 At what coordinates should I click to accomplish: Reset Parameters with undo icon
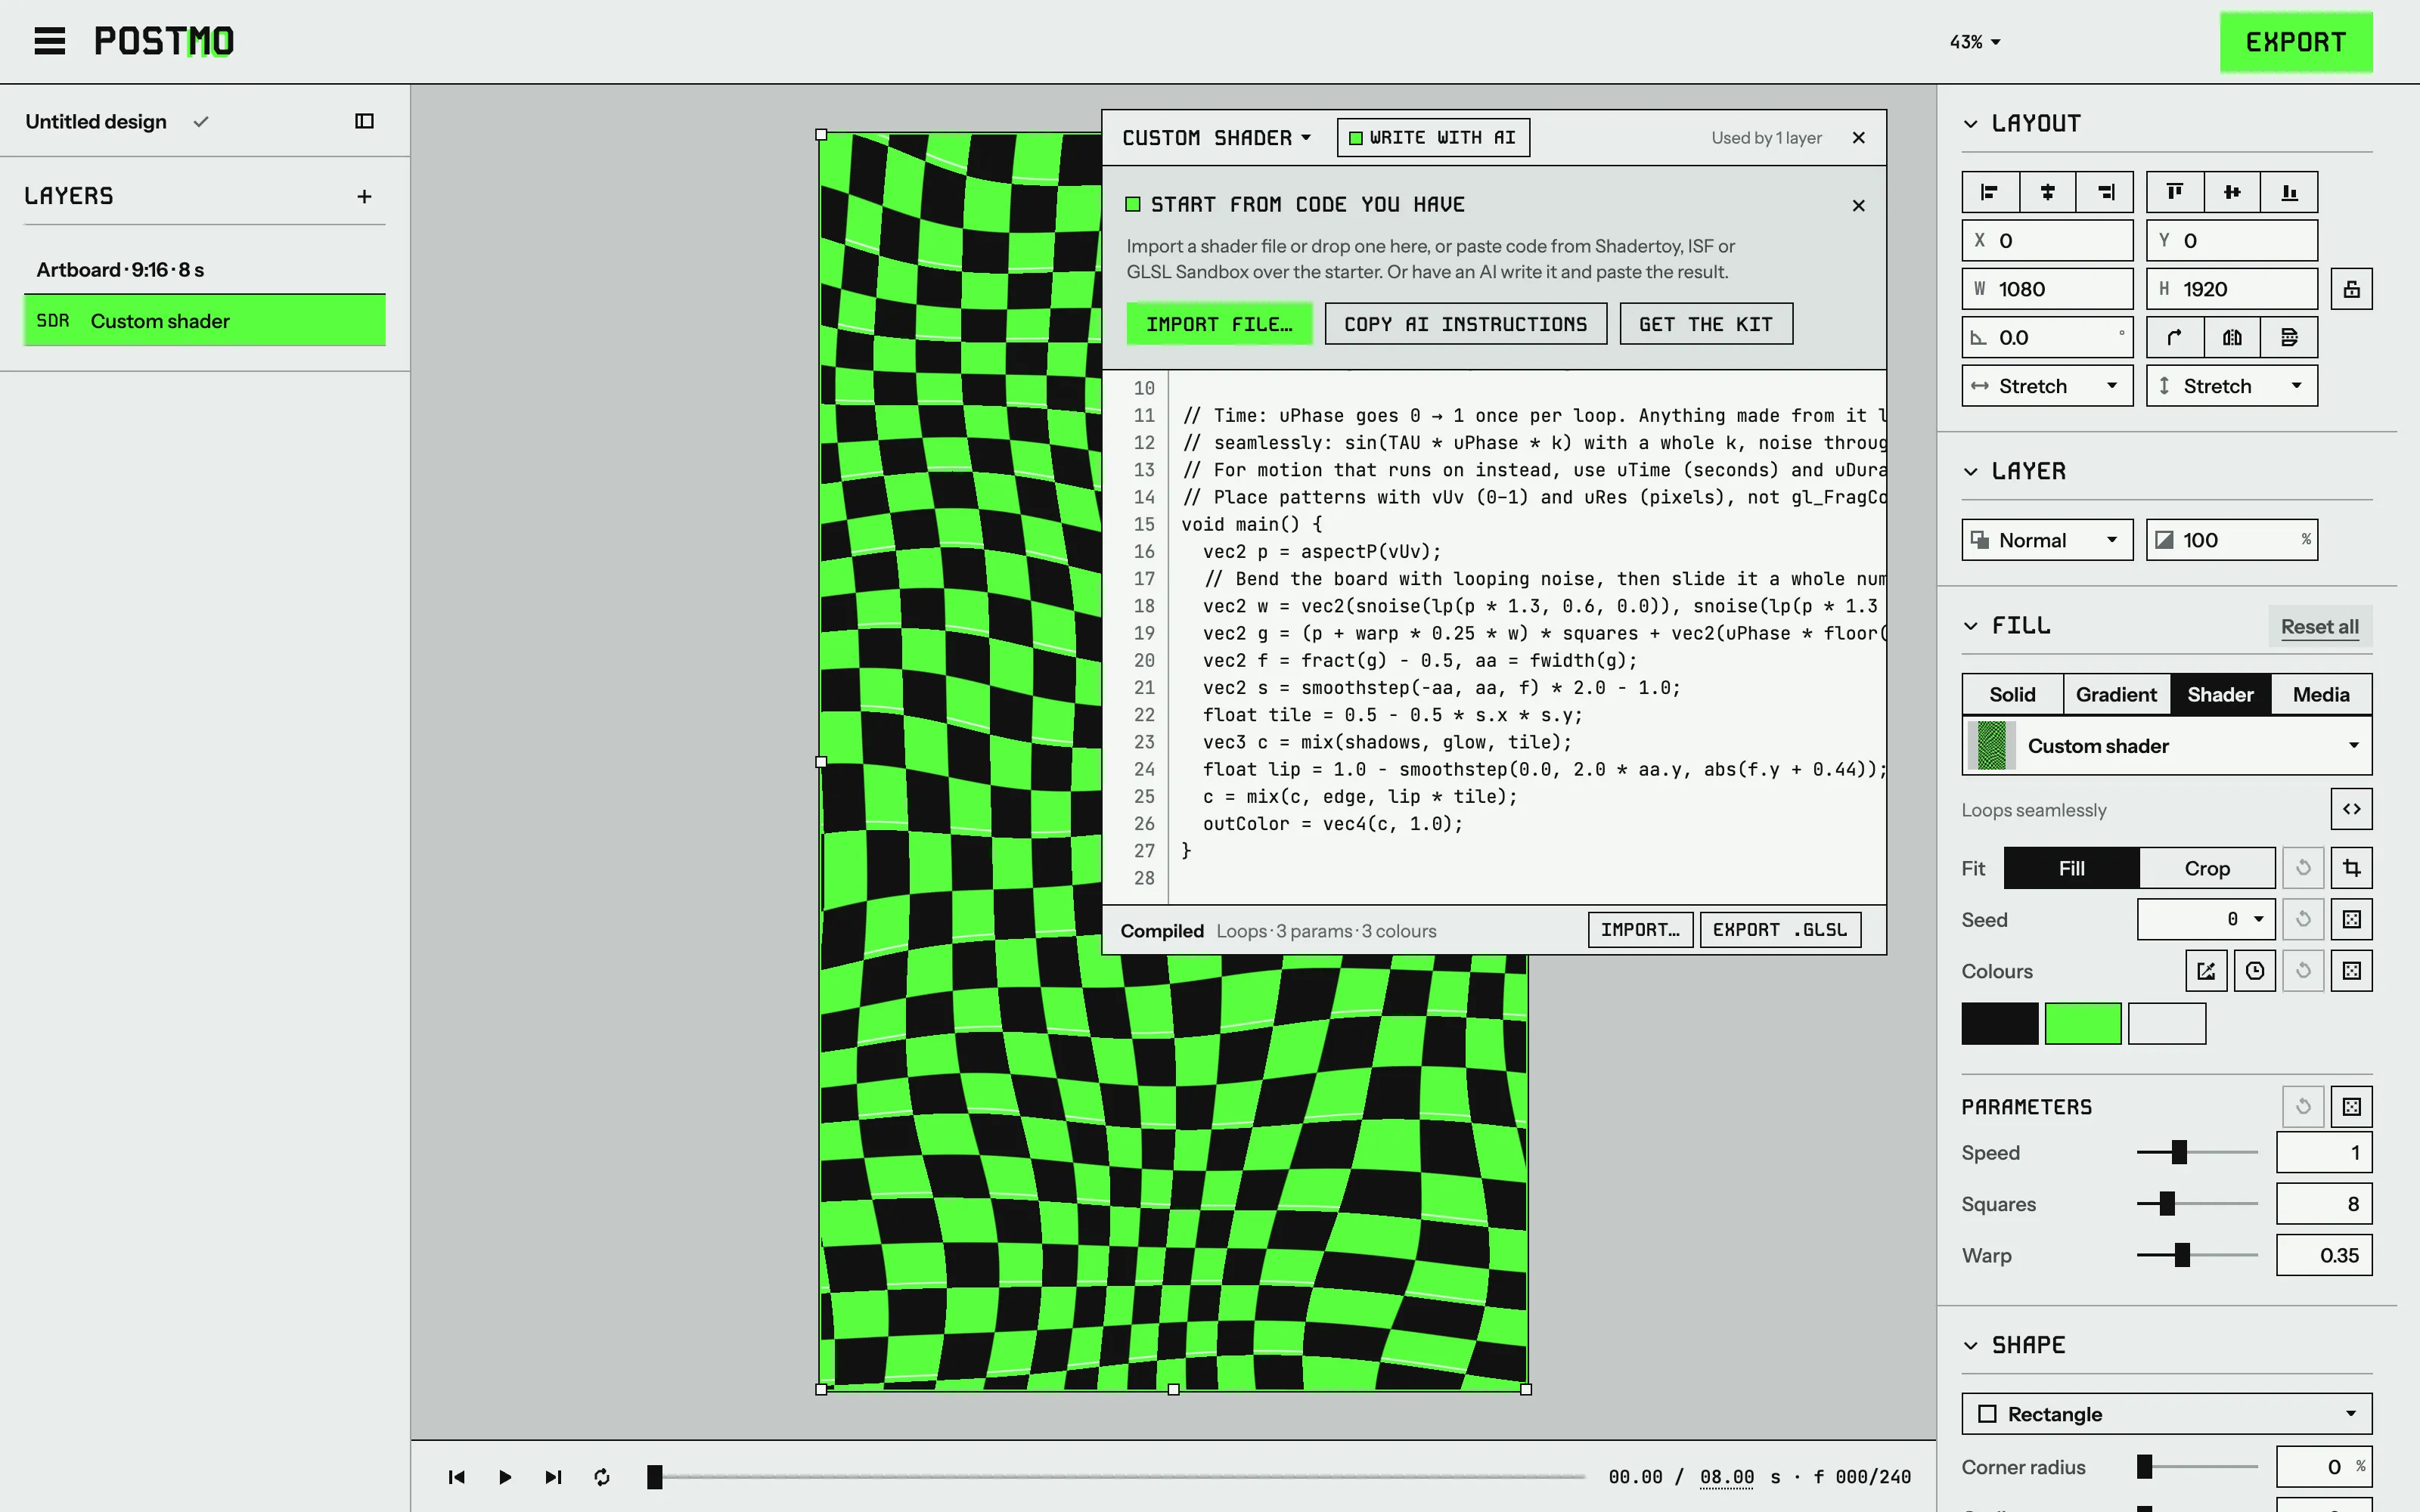[x=2303, y=1106]
